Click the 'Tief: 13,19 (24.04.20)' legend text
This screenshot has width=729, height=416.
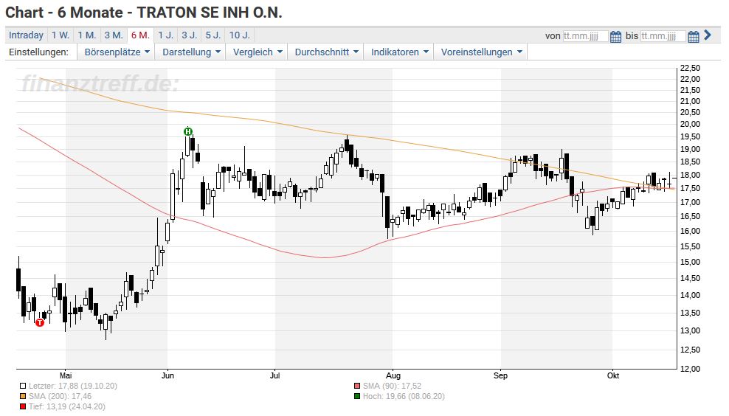[67, 406]
